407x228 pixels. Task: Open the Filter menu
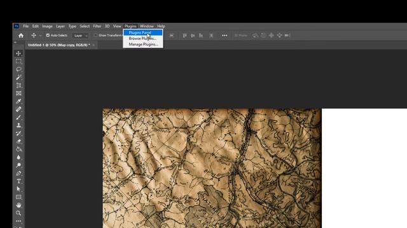click(97, 26)
